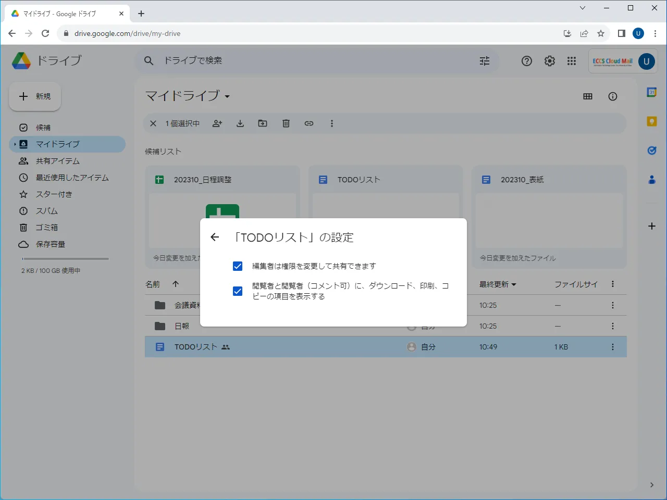Expand マイドライブ tree in the sidebar
Image resolution: width=667 pixels, height=500 pixels.
tap(15, 144)
